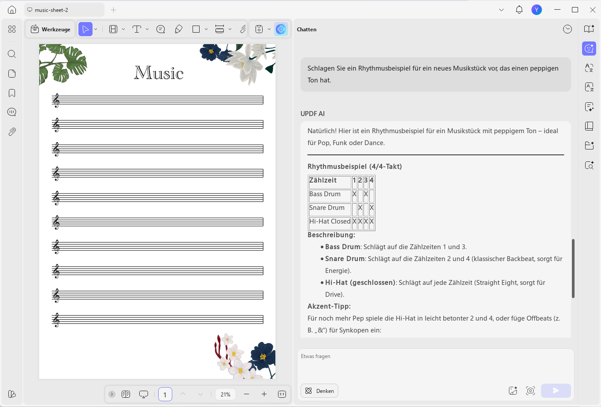The height and width of the screenshot is (407, 601).
Task: Open the AI folder icon in right sidebar
Action: [x=589, y=146]
